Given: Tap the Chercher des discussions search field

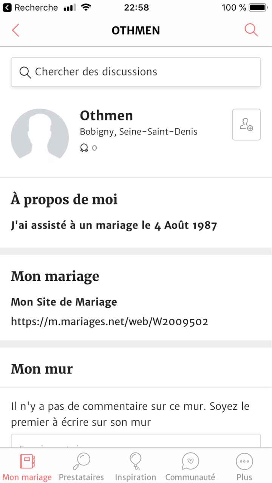Looking at the screenshot, I should [x=136, y=72].
